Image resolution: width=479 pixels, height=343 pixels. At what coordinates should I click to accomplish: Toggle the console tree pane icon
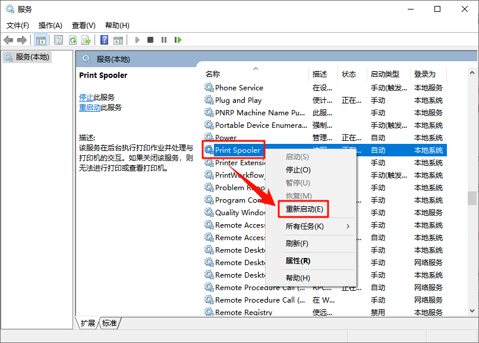point(40,40)
